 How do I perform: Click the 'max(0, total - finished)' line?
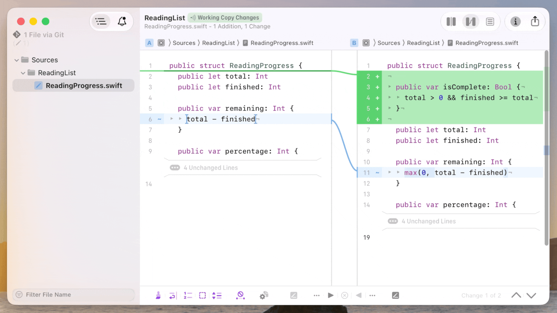click(456, 172)
